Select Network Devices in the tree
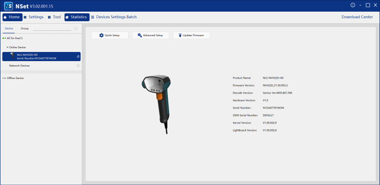 coord(19,66)
